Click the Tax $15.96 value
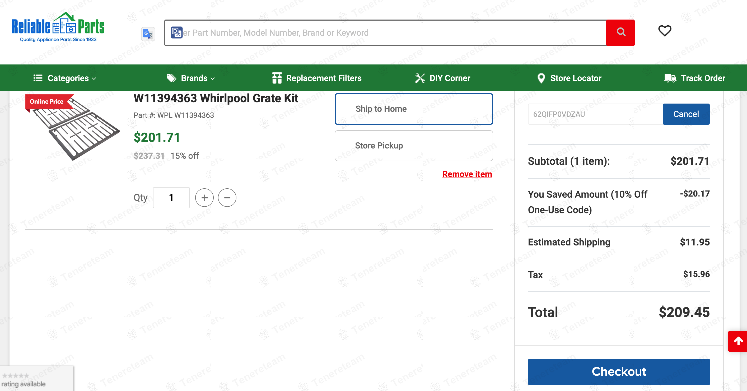747x391 pixels. pos(697,274)
